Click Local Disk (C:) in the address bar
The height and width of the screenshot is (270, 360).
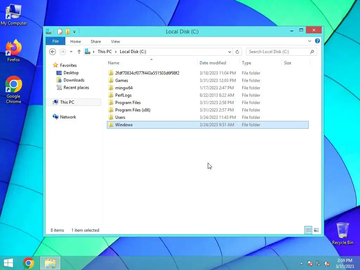(x=133, y=52)
